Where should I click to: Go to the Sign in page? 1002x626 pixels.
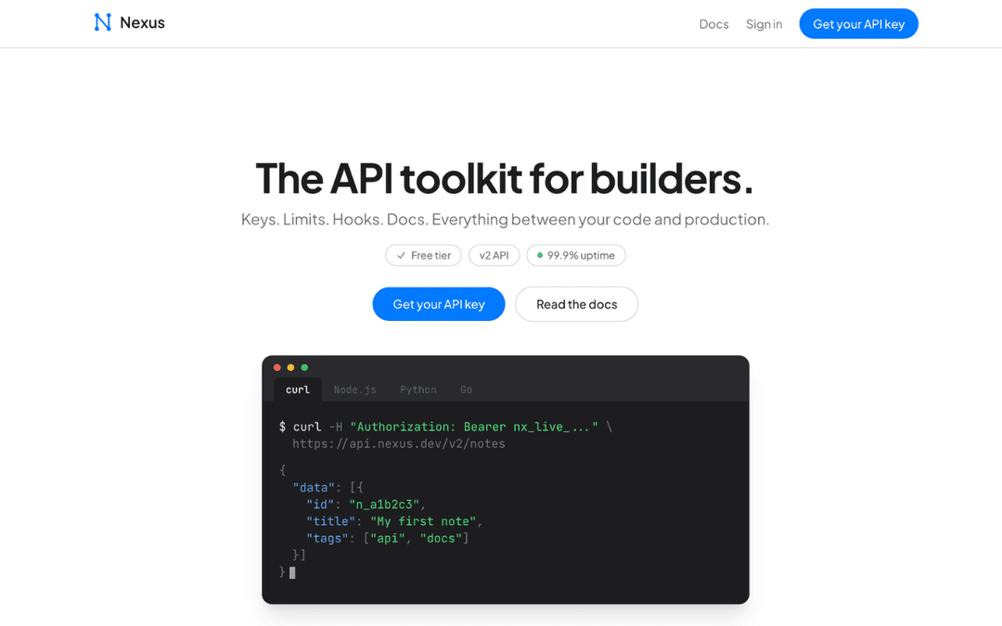tap(764, 24)
